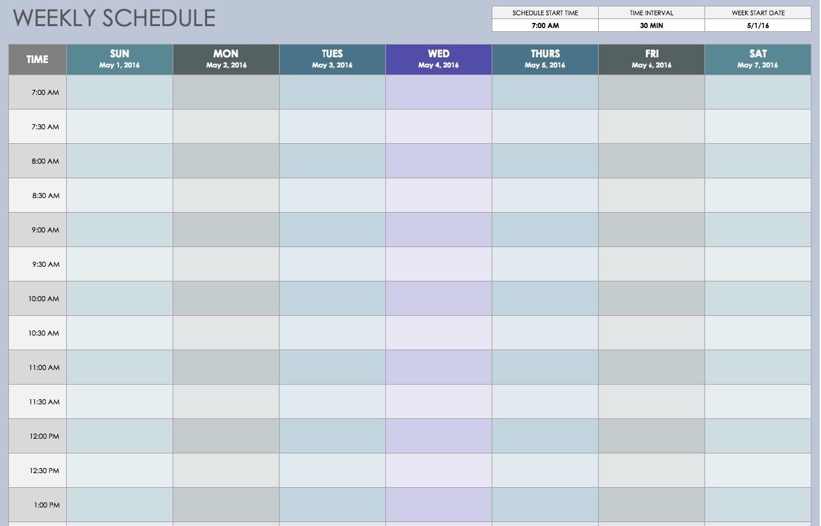Select the SAT May 7, 2016 header
821x526 pixels.
(757, 59)
